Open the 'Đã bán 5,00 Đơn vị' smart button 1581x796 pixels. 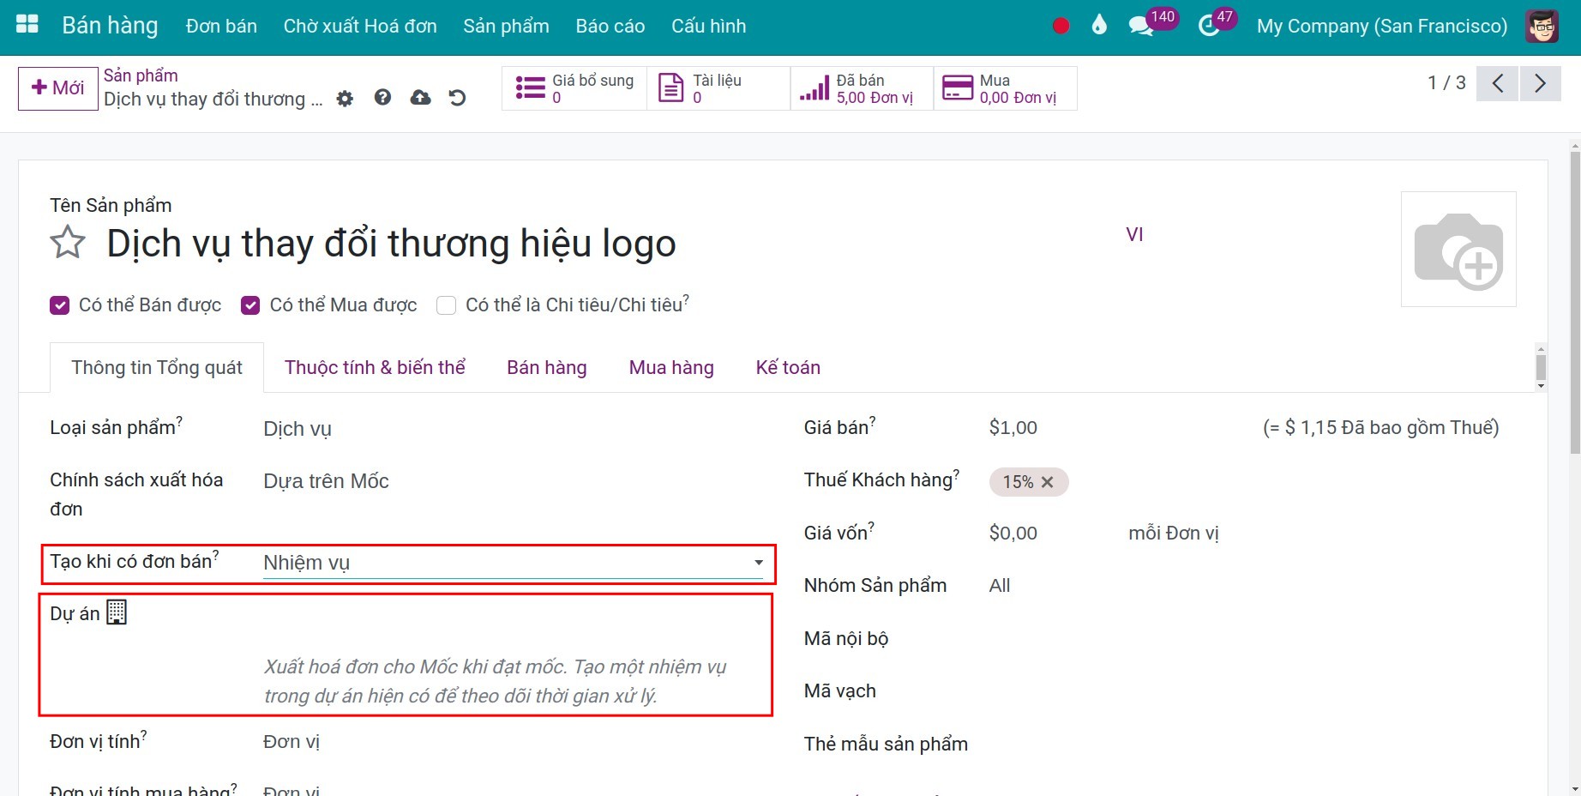860,87
